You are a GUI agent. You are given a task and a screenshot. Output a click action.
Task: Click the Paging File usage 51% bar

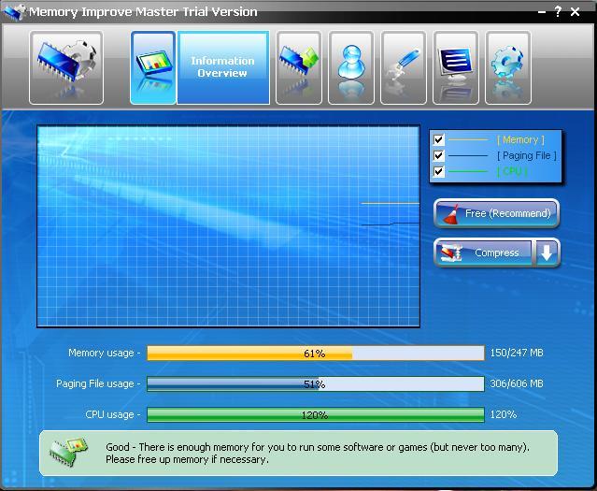point(316,383)
